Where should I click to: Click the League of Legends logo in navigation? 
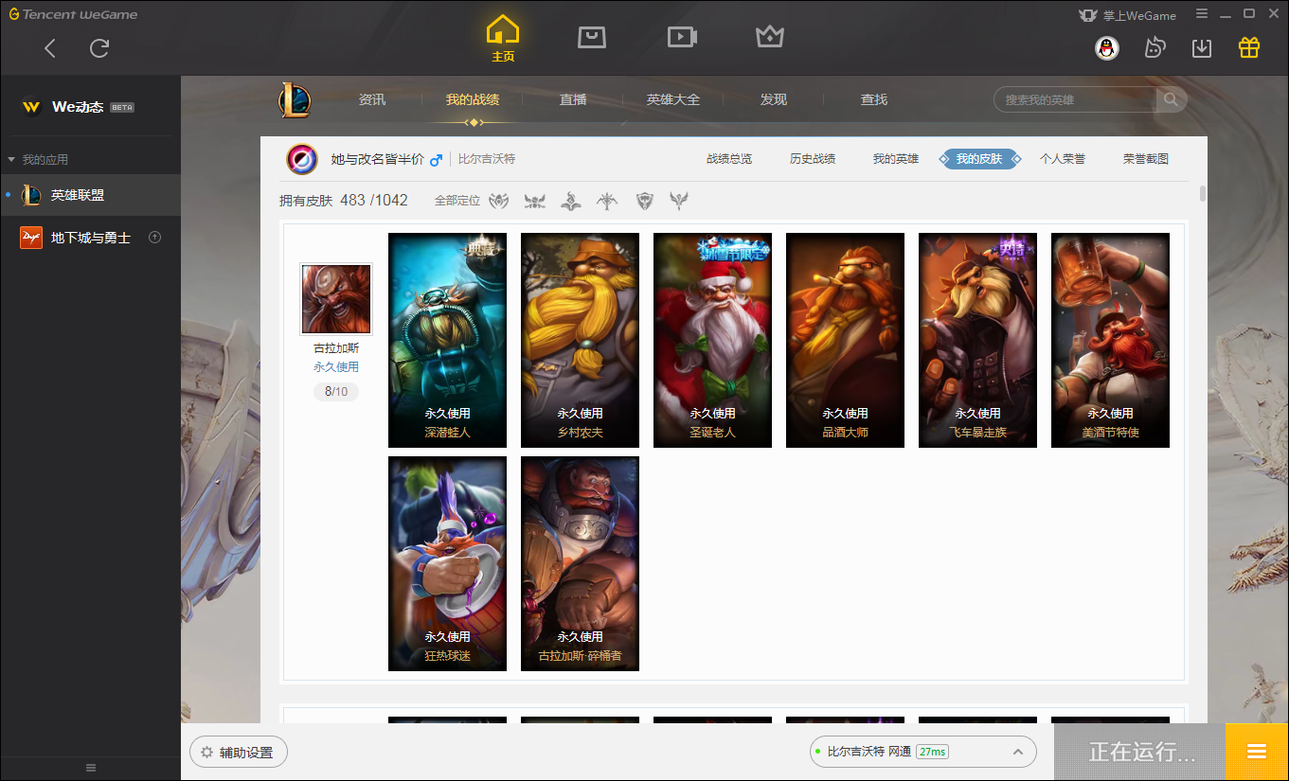coord(295,99)
